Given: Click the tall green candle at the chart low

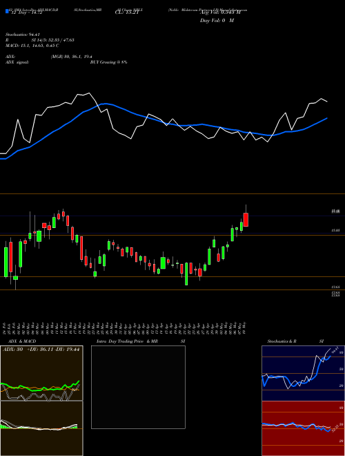Looking at the screenshot, I should pyautogui.click(x=186, y=274).
